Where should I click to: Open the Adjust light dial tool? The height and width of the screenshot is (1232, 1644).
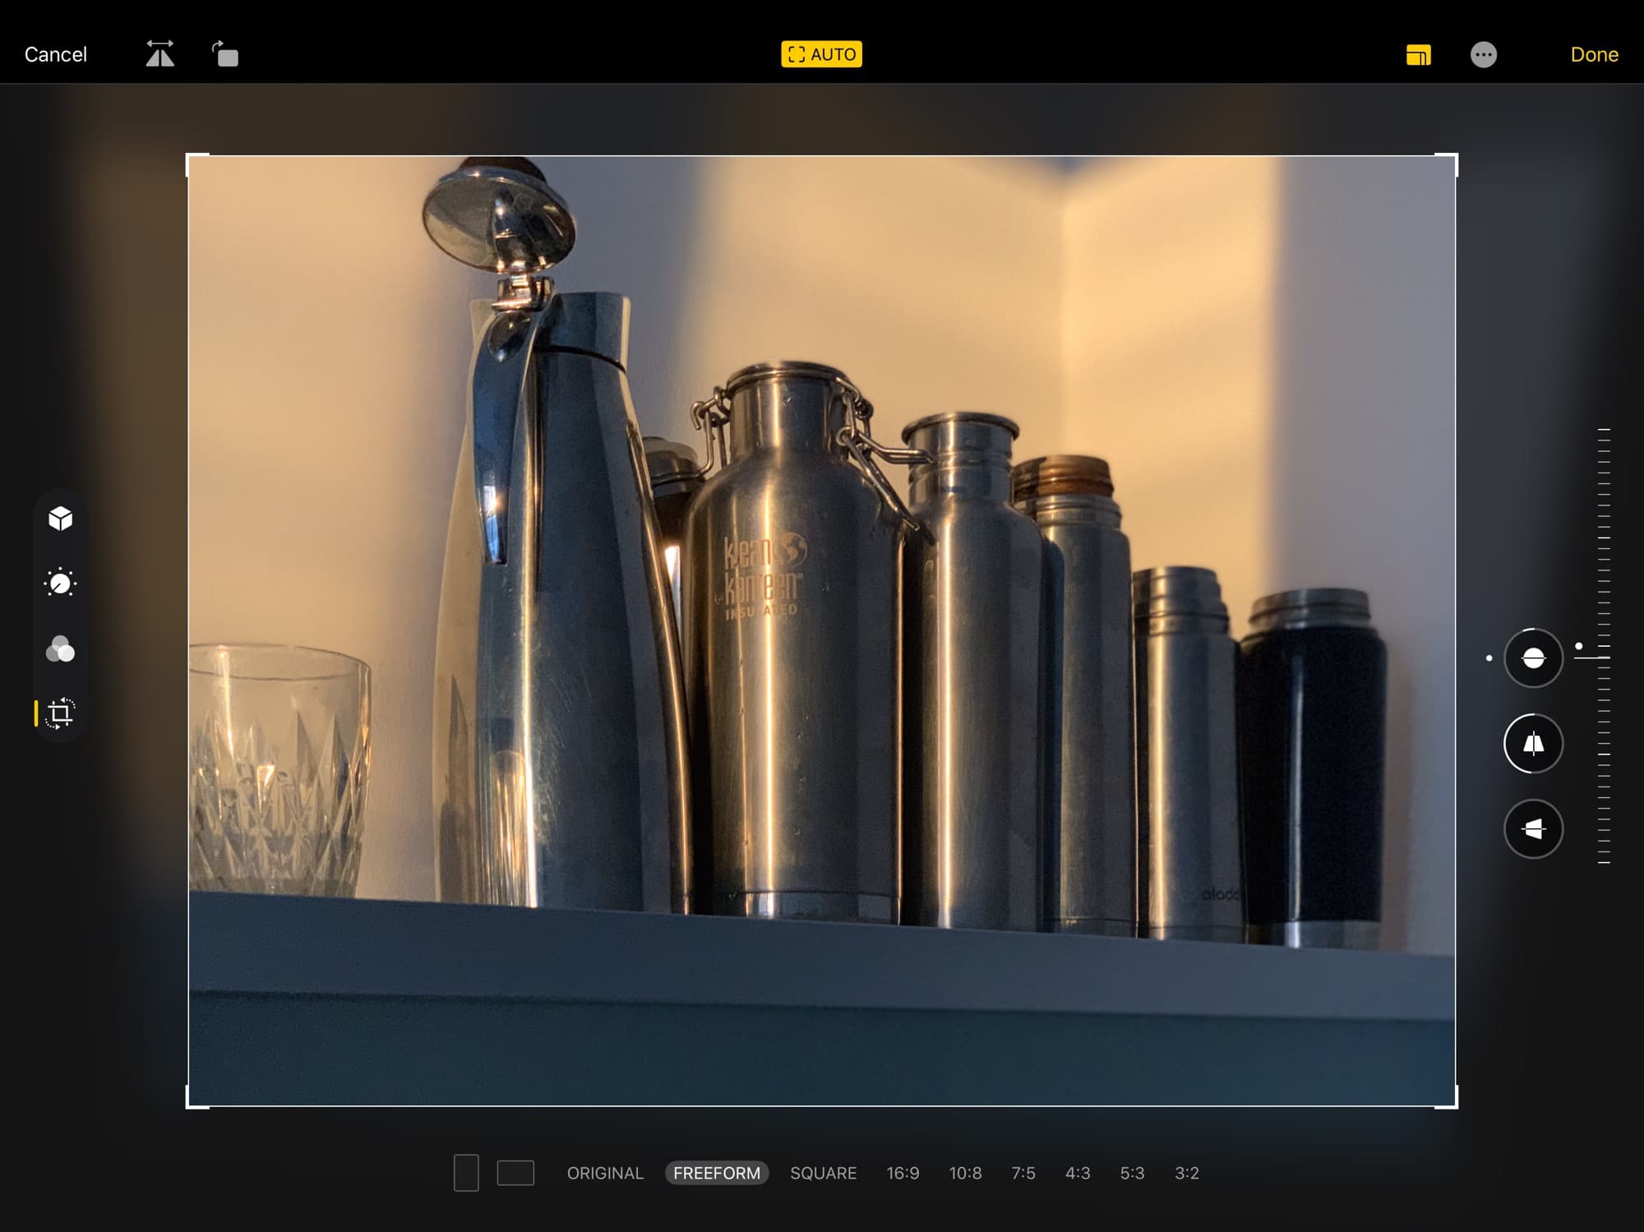click(x=60, y=583)
